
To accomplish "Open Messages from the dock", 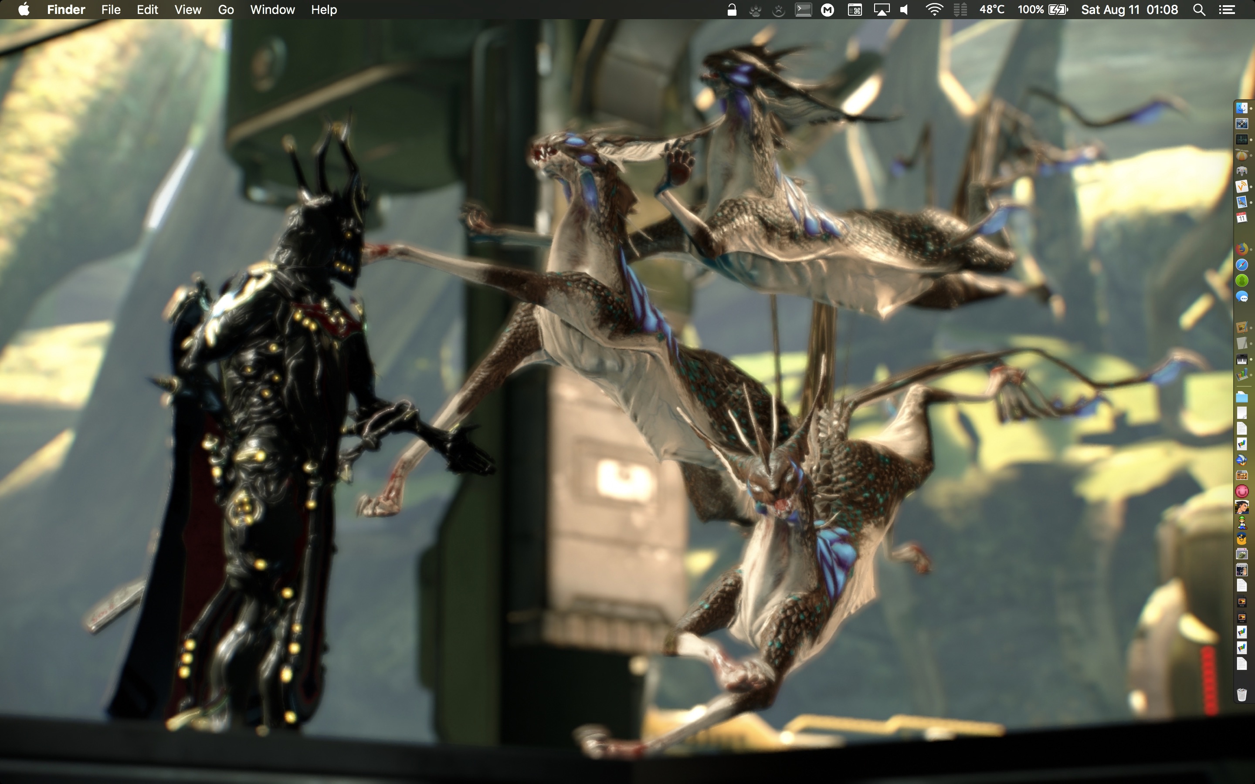I will [x=1241, y=297].
